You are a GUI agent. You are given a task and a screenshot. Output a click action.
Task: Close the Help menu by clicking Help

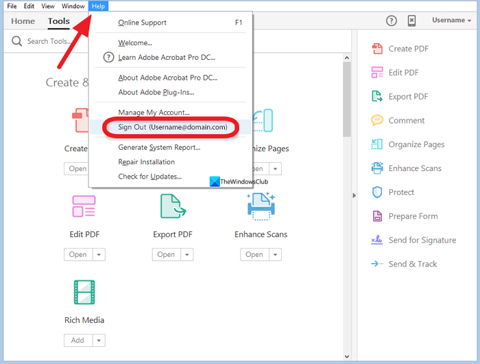pyautogui.click(x=98, y=5)
